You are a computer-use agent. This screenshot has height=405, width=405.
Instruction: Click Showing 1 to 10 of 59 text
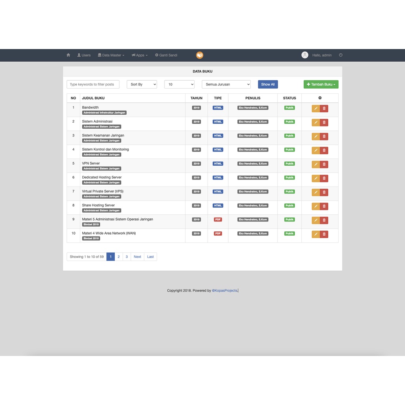click(x=87, y=257)
